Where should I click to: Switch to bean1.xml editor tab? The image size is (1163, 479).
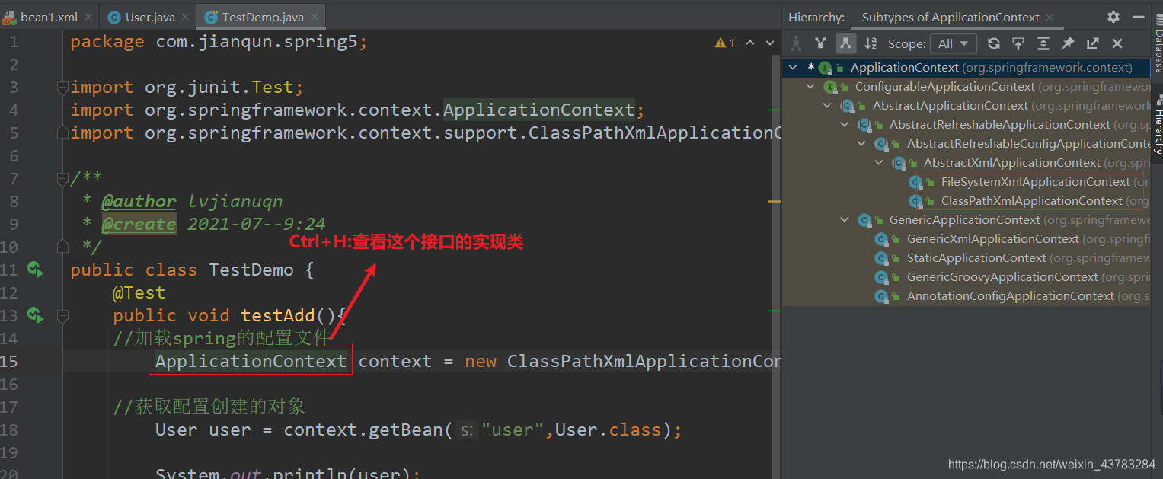pos(50,17)
